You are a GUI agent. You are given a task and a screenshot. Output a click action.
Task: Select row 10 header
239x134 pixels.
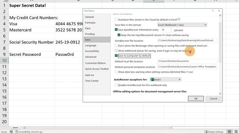click(4, 60)
